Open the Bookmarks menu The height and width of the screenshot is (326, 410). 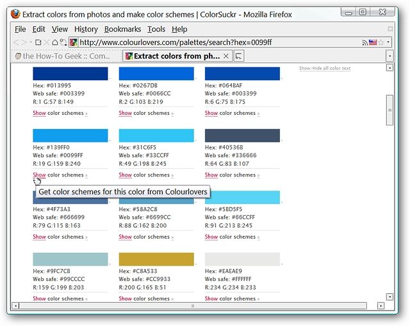122,29
